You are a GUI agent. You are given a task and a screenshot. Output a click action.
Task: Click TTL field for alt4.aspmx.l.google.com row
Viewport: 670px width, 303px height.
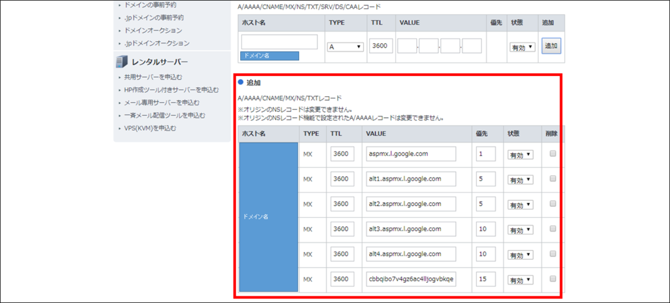click(x=342, y=254)
